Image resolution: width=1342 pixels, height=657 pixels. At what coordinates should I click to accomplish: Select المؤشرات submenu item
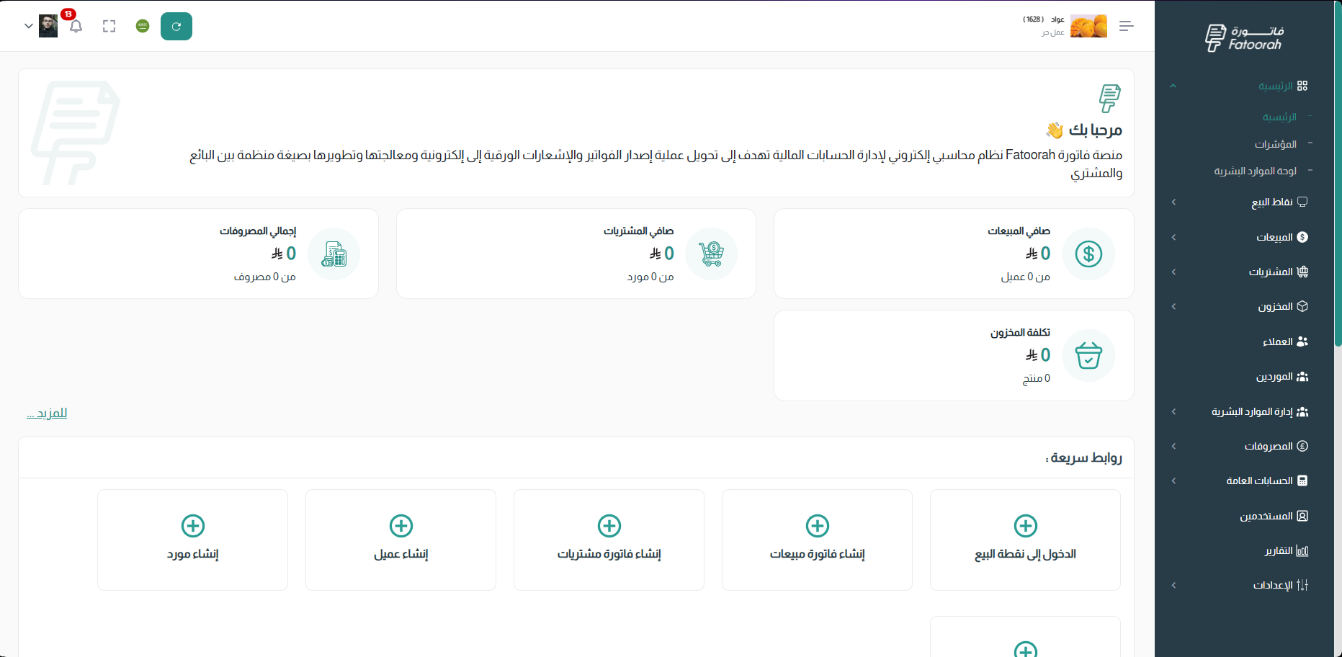[x=1275, y=144]
